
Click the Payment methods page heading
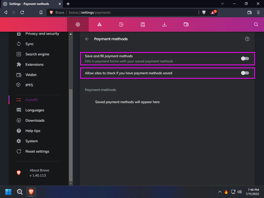(x=111, y=39)
